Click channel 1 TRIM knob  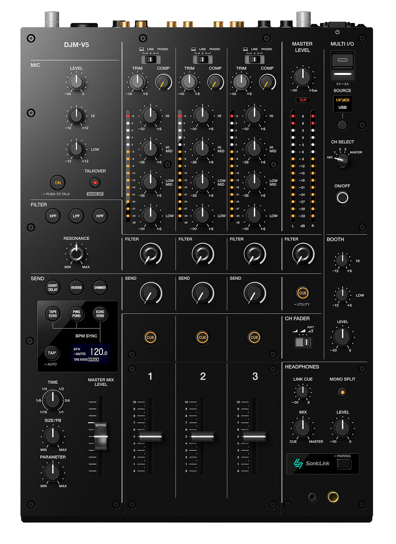tap(138, 82)
